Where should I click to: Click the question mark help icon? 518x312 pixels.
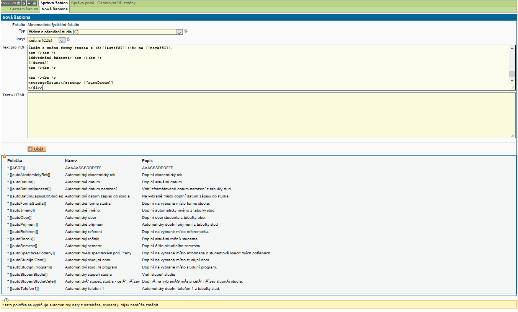coord(6,300)
